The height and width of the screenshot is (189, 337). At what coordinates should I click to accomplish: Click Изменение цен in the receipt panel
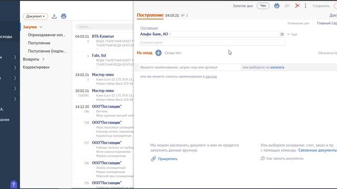[299, 23]
